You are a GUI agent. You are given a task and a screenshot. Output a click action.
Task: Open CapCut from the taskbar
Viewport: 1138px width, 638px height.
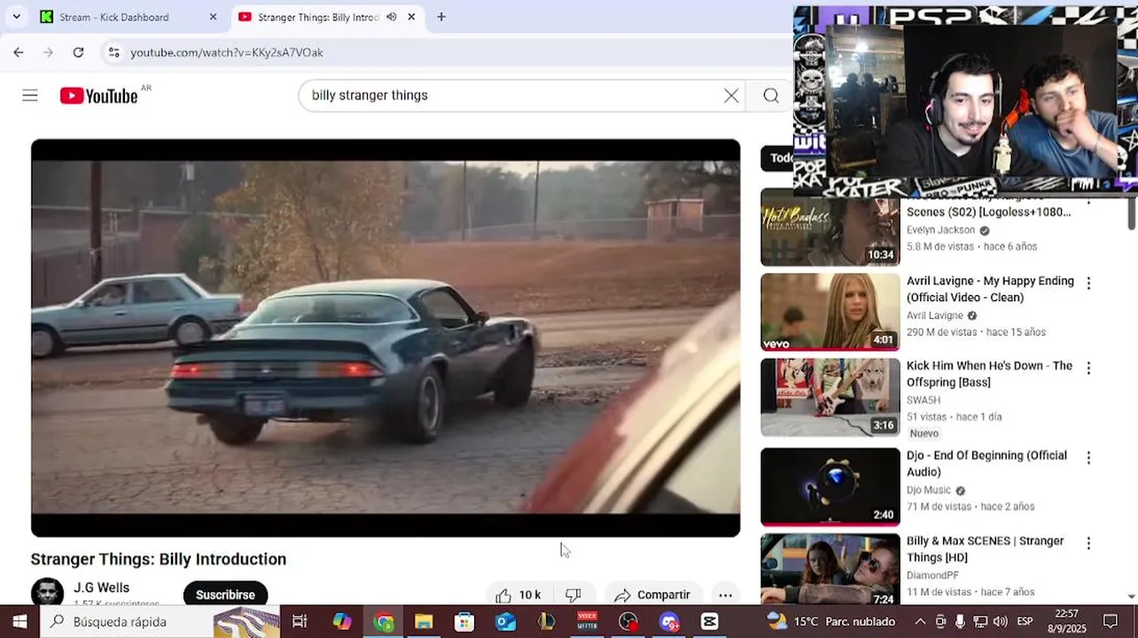(x=709, y=621)
